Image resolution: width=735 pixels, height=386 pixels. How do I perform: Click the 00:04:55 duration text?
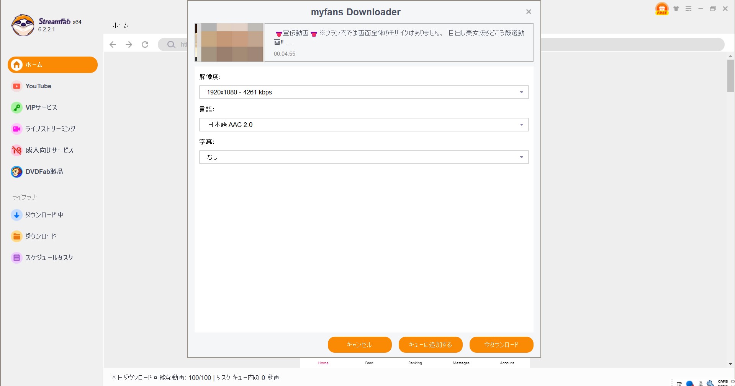tap(285, 54)
